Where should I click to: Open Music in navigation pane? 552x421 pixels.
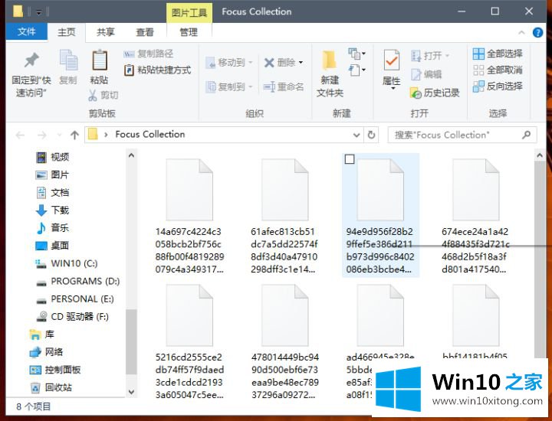52,227
